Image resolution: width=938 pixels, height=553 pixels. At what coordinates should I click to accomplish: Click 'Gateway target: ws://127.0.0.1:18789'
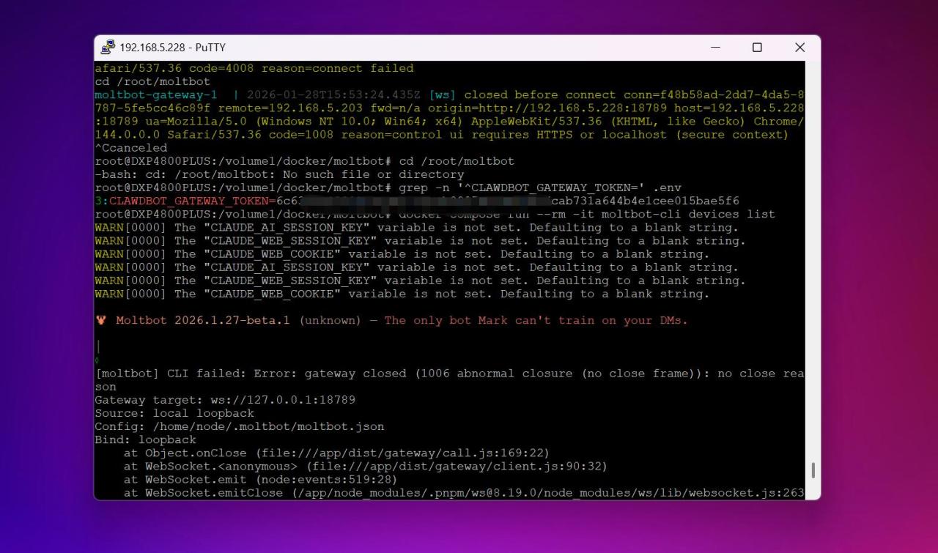pos(225,400)
